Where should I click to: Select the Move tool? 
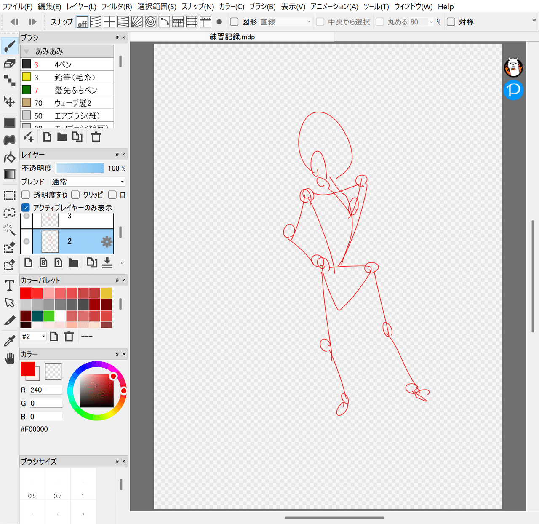click(x=10, y=101)
